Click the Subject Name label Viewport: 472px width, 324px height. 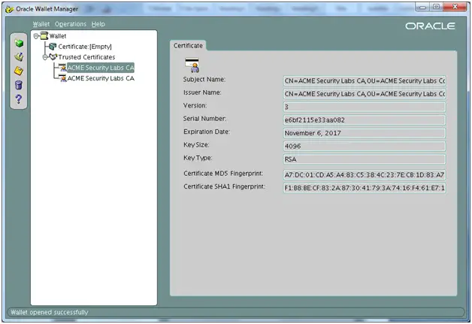pyautogui.click(x=204, y=80)
